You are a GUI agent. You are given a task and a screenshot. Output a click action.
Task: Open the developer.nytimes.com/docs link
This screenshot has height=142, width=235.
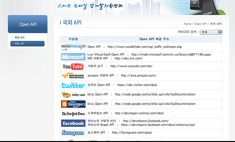pyautogui.click(x=139, y=113)
